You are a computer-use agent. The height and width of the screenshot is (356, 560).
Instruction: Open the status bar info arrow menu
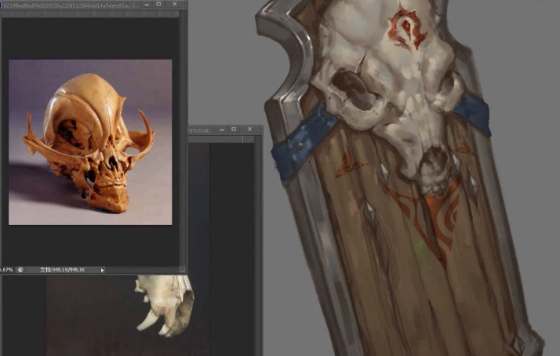102,270
